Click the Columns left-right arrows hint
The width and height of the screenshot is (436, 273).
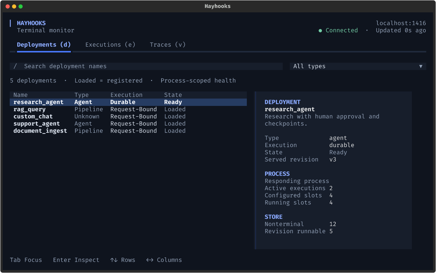pos(164,260)
